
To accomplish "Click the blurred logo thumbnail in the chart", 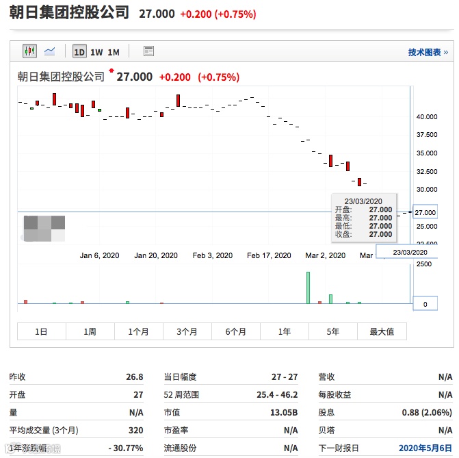I will tap(44, 229).
